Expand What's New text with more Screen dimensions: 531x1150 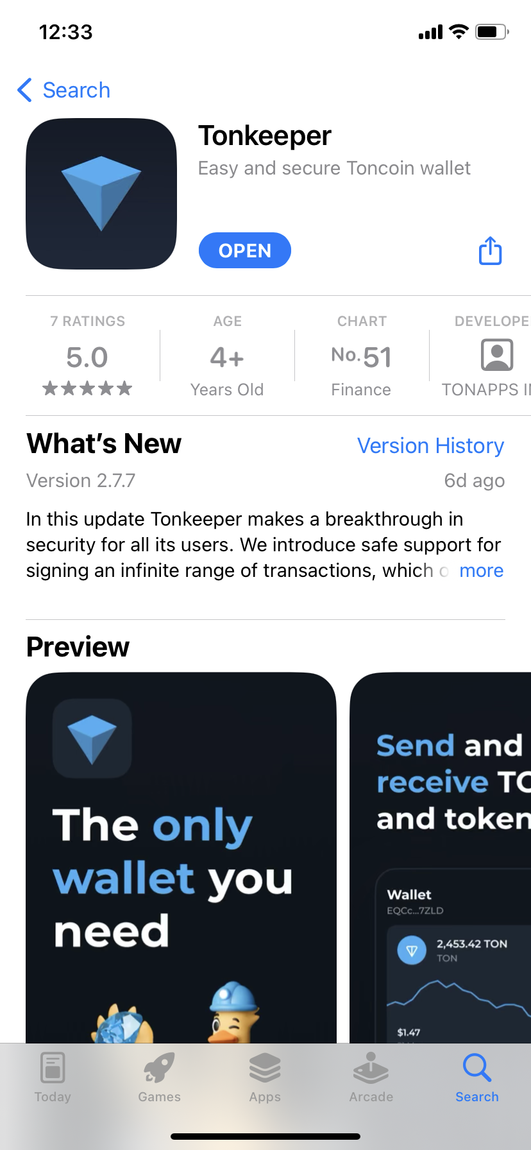[481, 571]
